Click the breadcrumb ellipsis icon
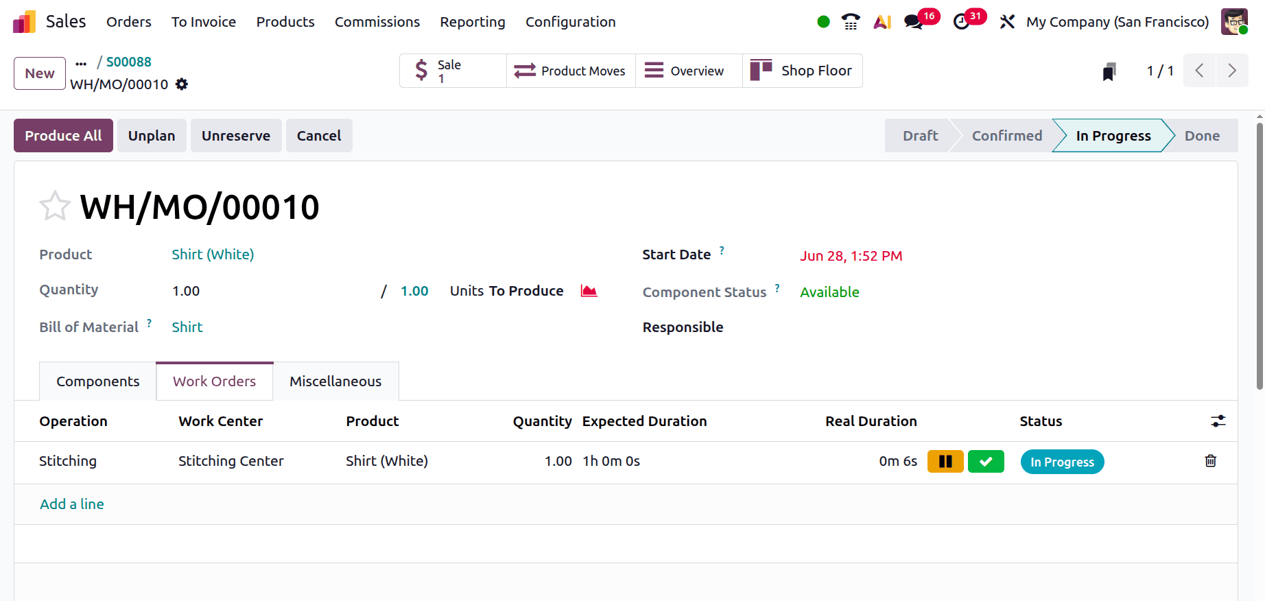This screenshot has height=601, width=1265. 81,63
